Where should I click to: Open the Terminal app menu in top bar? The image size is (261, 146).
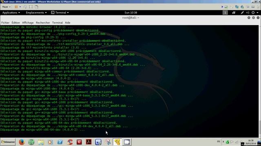pyautogui.click(x=60, y=13)
